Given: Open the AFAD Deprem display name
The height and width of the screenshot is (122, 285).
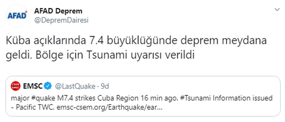Looking at the screenshot, I should tap(58, 11).
